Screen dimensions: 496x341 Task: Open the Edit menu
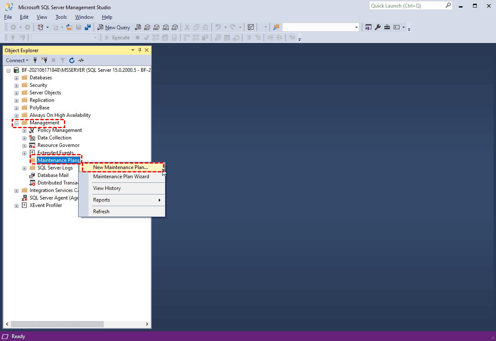coord(24,17)
